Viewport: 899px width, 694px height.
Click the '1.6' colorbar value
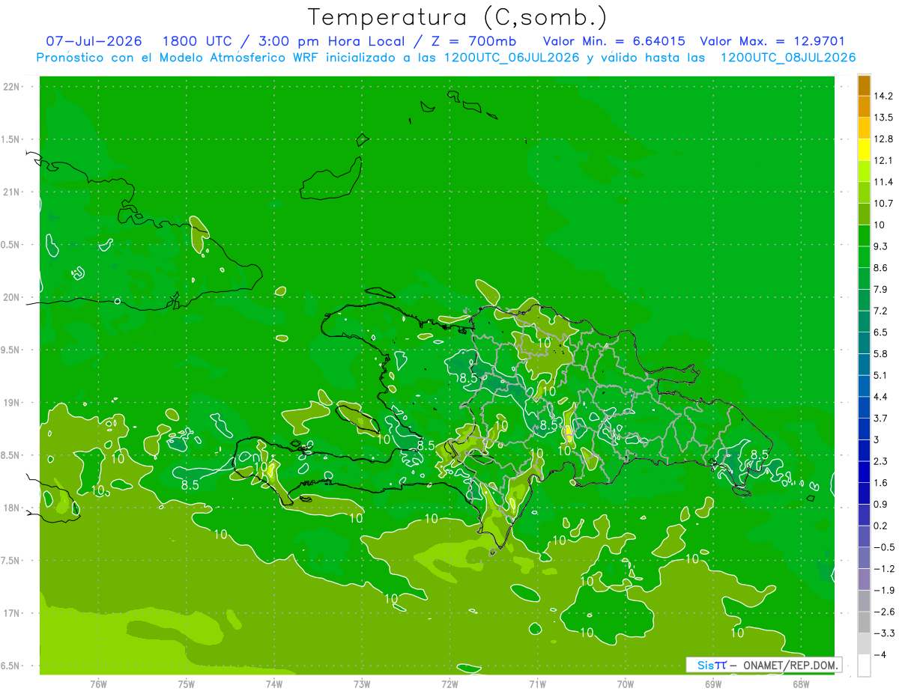[x=881, y=483]
